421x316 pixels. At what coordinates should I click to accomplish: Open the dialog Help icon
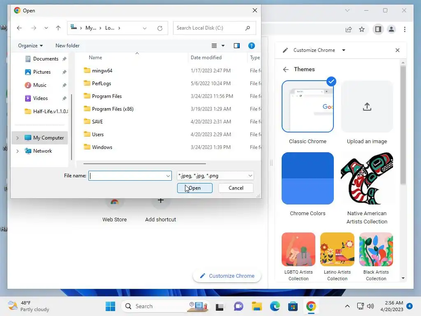[x=251, y=46]
